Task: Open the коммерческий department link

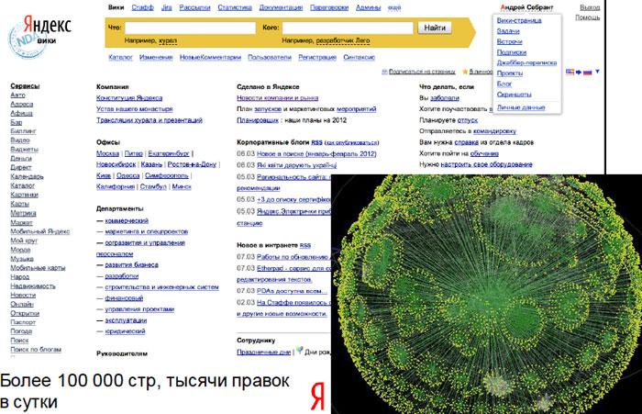Action: pos(127,221)
